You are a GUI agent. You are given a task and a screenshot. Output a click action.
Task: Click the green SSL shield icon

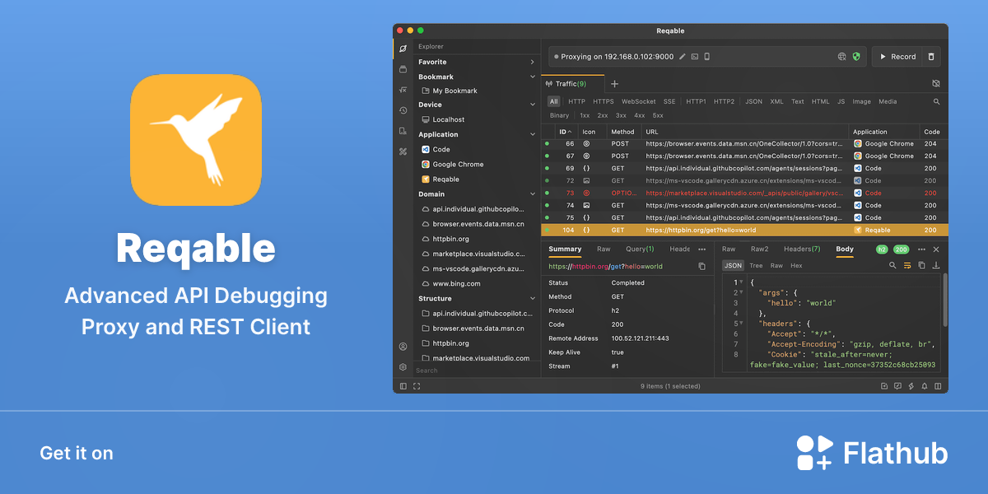tap(856, 57)
